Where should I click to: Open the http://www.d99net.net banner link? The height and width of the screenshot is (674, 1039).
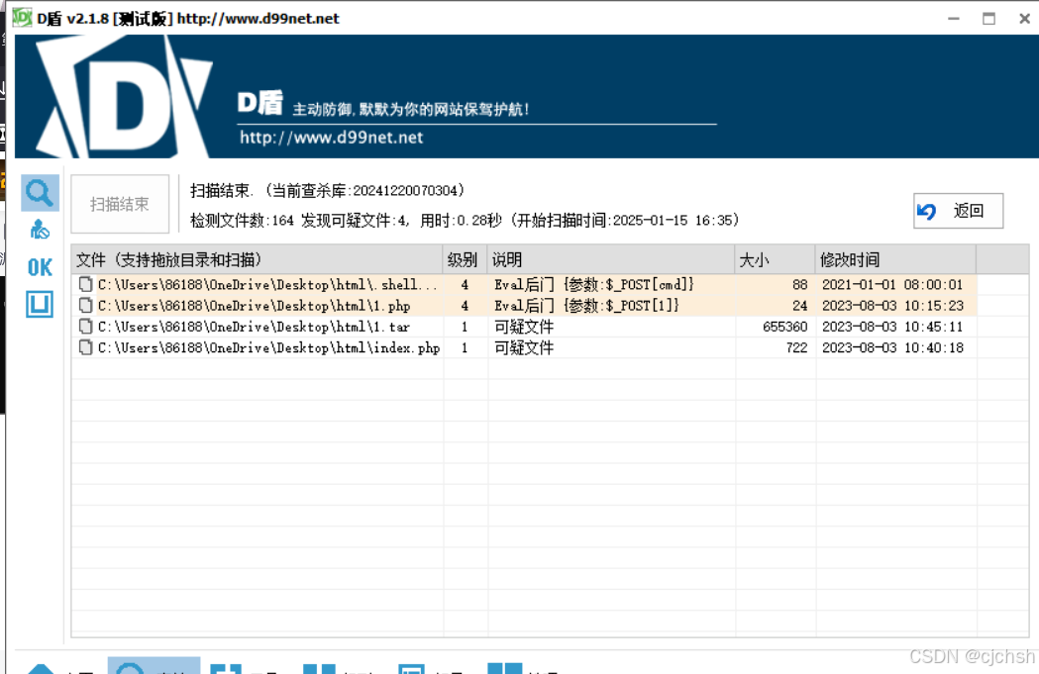[332, 138]
